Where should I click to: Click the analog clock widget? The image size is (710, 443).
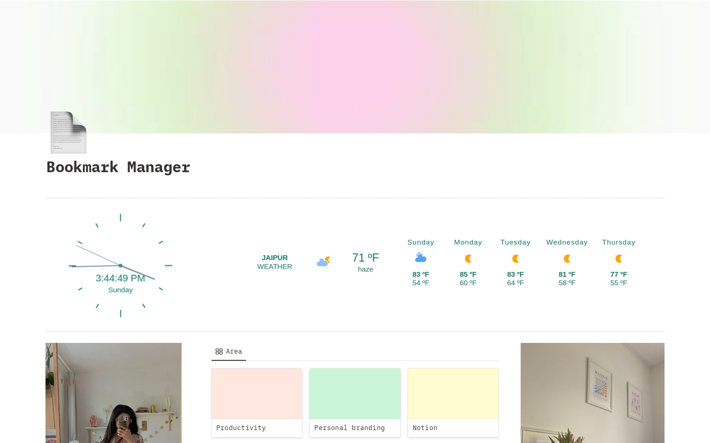[x=121, y=265]
